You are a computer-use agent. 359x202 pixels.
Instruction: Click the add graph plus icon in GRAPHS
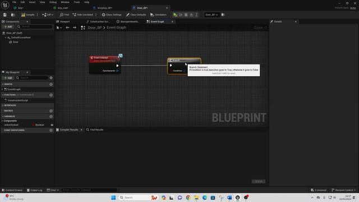[x=51, y=84]
